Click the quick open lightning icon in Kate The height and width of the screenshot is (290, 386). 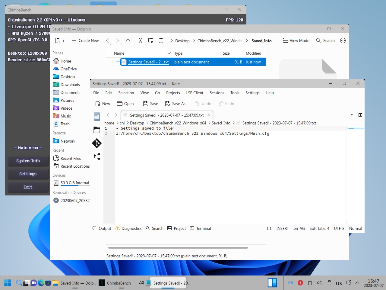pyautogui.click(x=352, y=115)
